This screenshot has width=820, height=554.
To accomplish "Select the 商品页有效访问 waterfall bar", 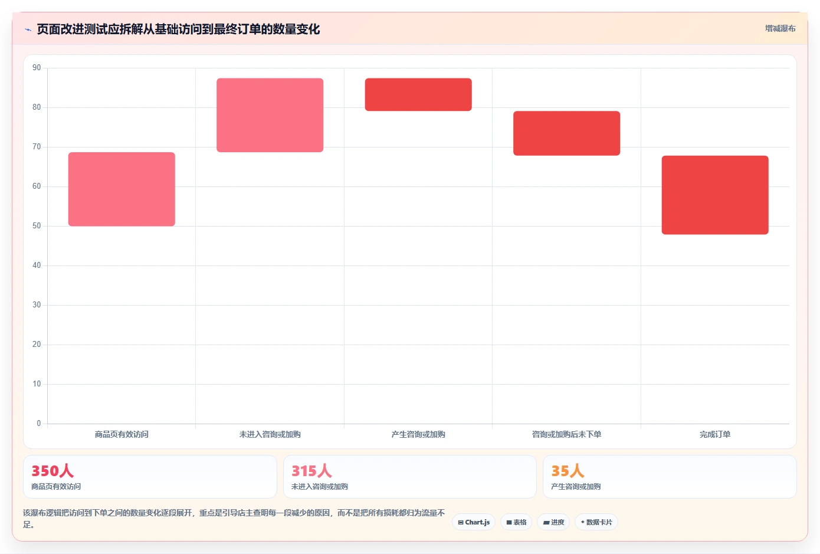I will coord(122,189).
